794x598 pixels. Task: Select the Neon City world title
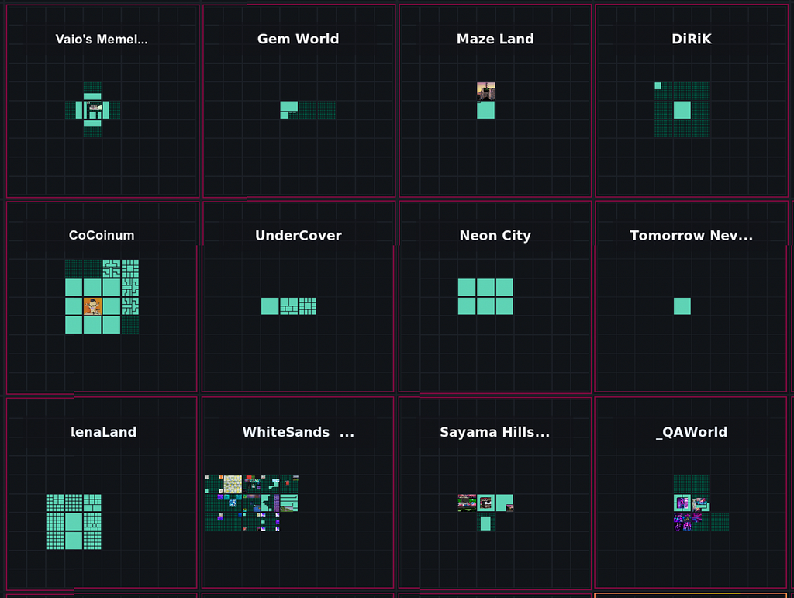tap(495, 236)
